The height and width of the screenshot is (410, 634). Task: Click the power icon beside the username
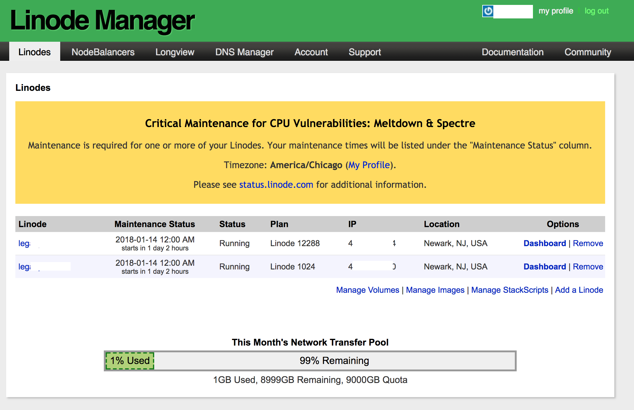click(x=488, y=11)
